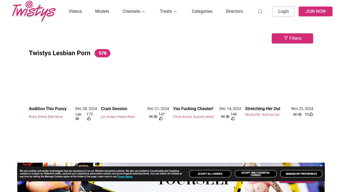Image resolution: width=342 pixels, height=192 pixels.
Task: Click eye views icon for Cram Session
Action: pyautogui.click(x=156, y=117)
